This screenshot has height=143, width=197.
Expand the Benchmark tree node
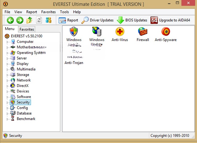pyautogui.click(x=7, y=119)
